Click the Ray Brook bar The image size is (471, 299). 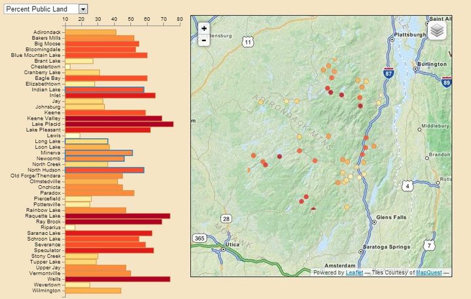[114, 222]
